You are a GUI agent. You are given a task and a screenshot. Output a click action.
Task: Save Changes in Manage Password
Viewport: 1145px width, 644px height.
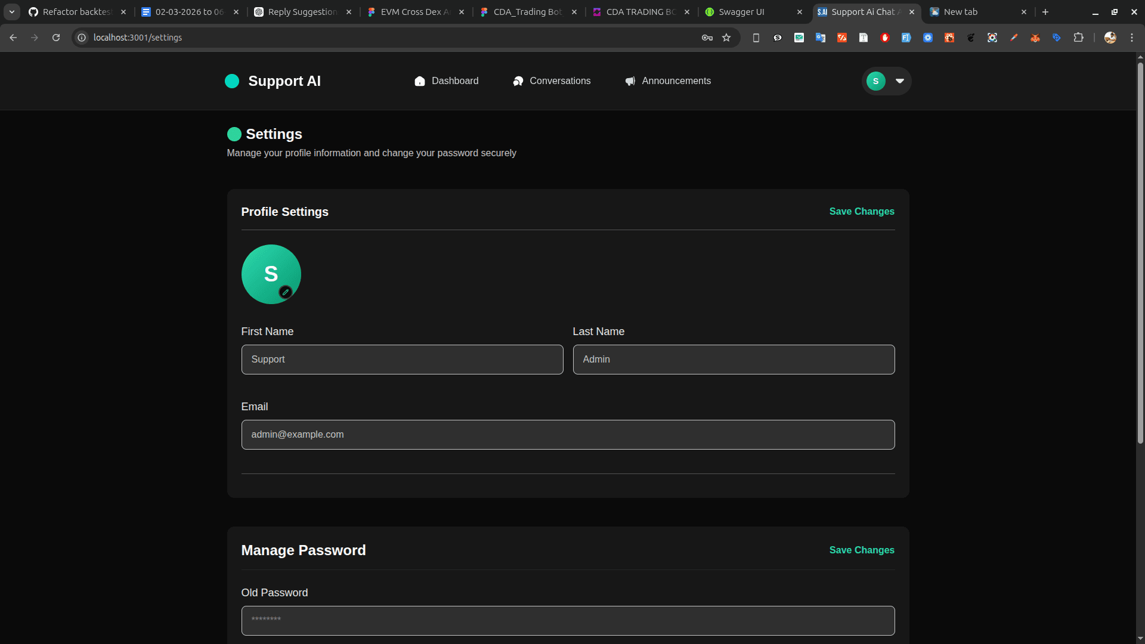pyautogui.click(x=861, y=550)
